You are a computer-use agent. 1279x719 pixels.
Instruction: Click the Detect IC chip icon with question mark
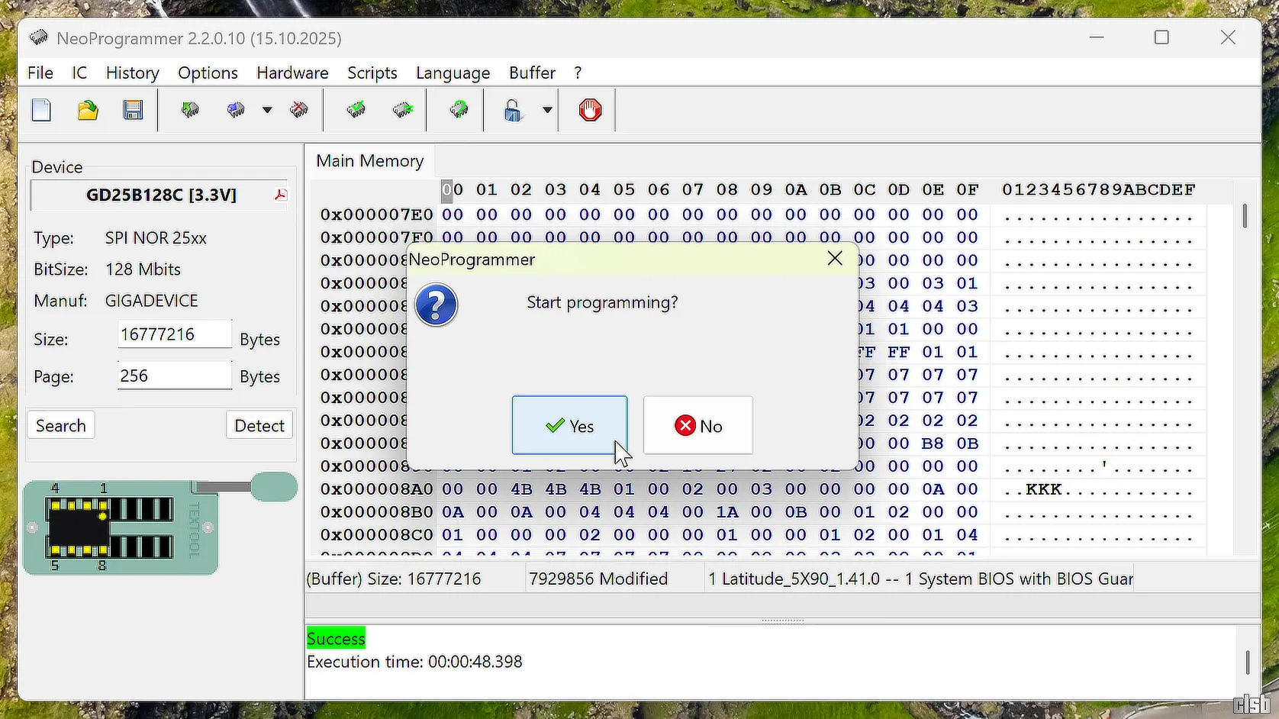[x=459, y=111]
